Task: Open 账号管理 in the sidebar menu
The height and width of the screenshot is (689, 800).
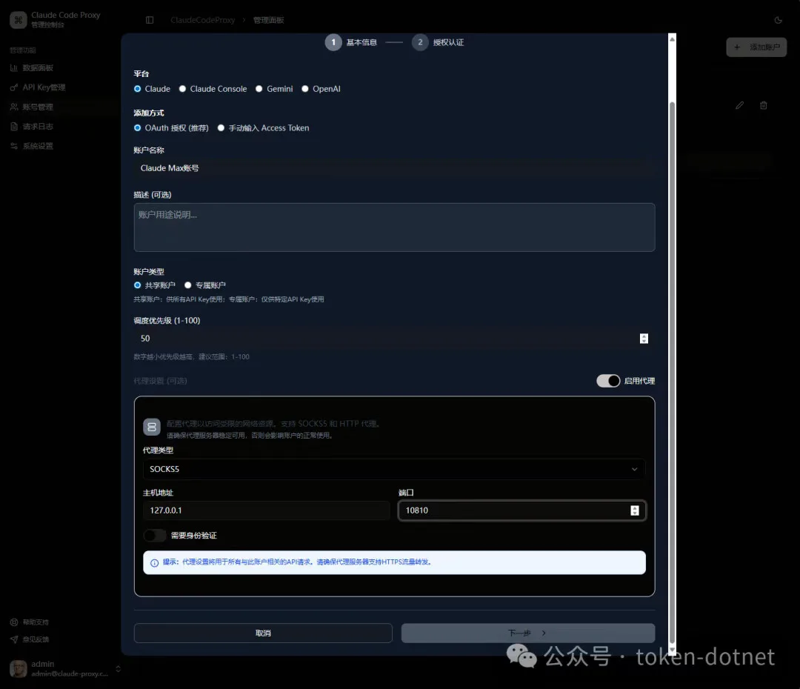Action: [37, 107]
